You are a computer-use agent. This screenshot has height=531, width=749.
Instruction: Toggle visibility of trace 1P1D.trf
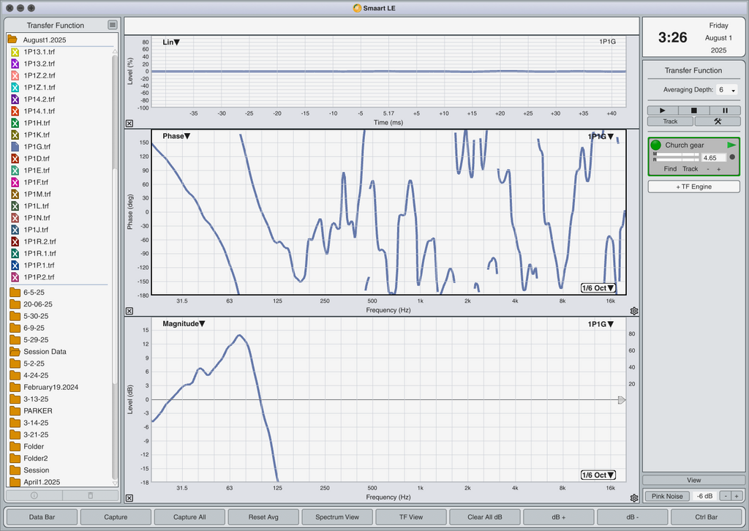click(x=15, y=159)
